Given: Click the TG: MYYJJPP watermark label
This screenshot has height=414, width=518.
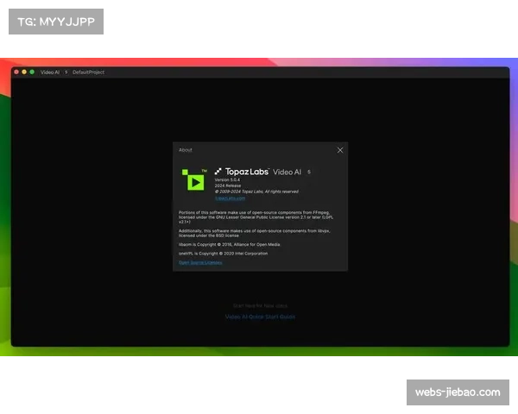Looking at the screenshot, I should point(55,21).
